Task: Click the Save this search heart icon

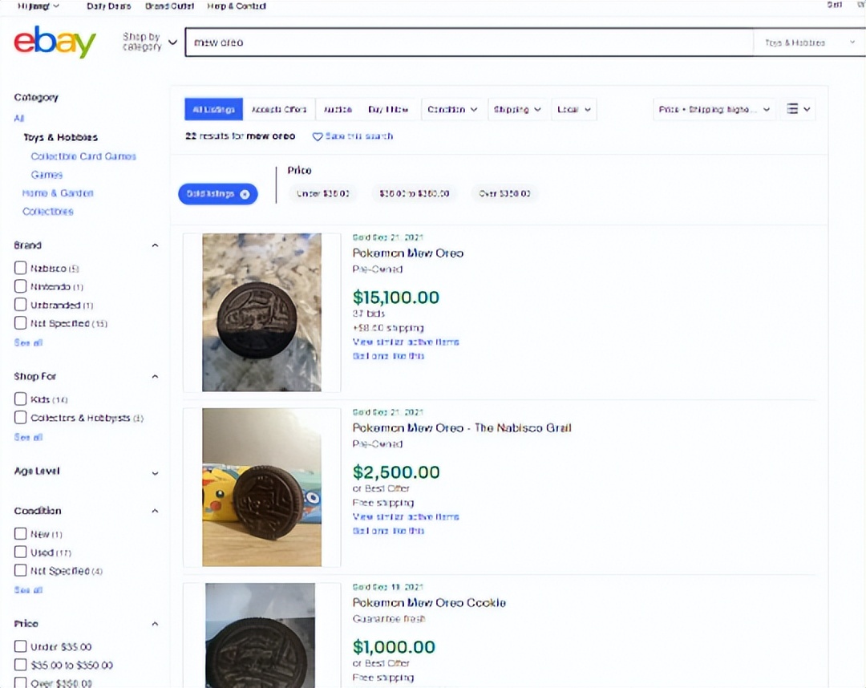Action: [318, 136]
